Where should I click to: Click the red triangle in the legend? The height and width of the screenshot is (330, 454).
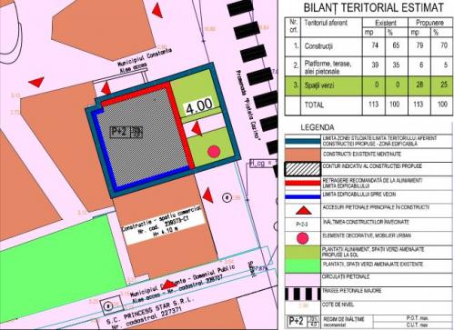pos(304,210)
